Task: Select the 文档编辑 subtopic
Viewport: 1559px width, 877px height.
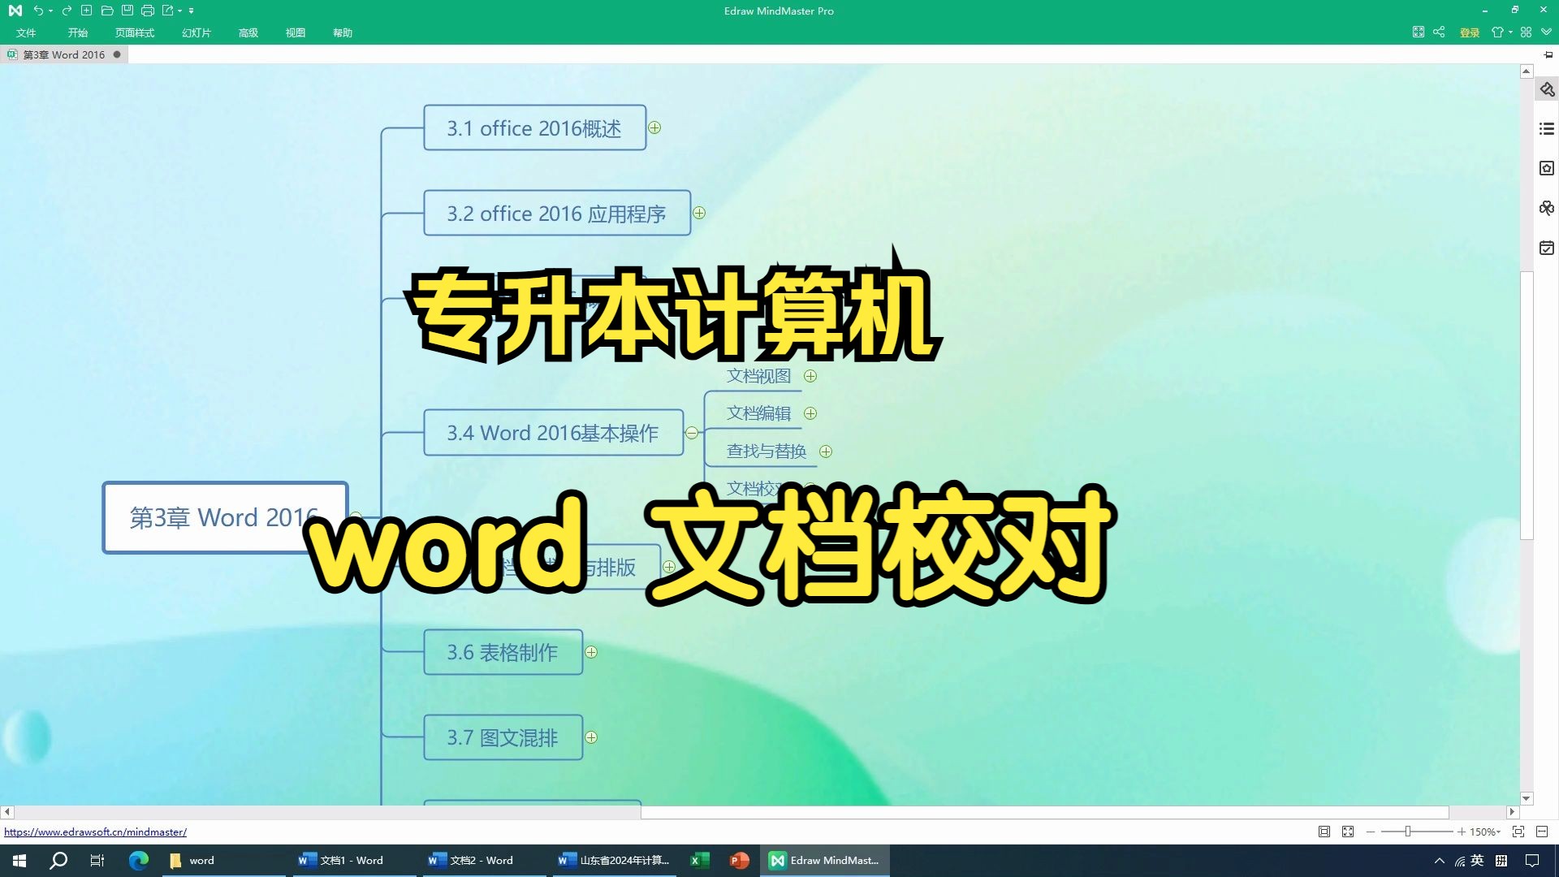Action: coord(758,413)
